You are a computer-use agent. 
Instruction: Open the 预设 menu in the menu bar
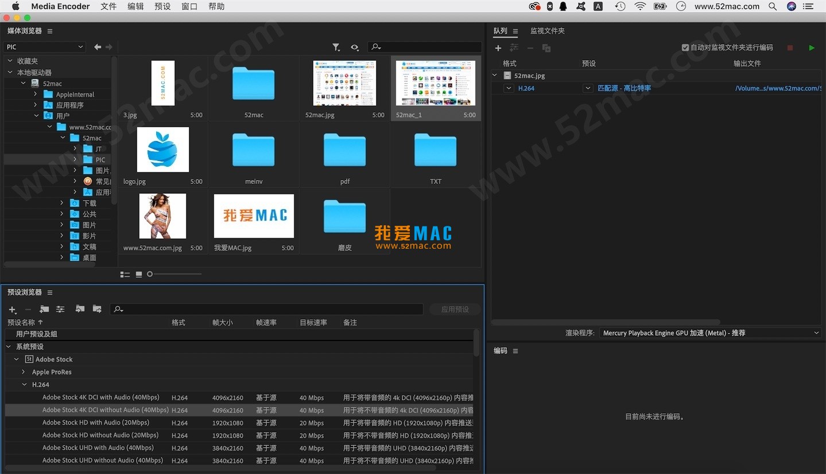[x=162, y=6]
